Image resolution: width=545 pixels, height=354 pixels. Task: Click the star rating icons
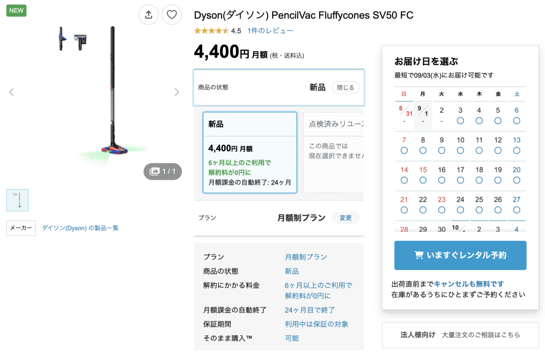tap(212, 31)
